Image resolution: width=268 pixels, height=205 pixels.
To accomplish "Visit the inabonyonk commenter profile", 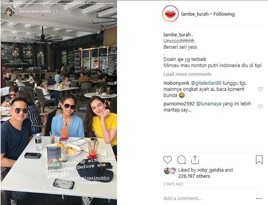I will pos(176,83).
